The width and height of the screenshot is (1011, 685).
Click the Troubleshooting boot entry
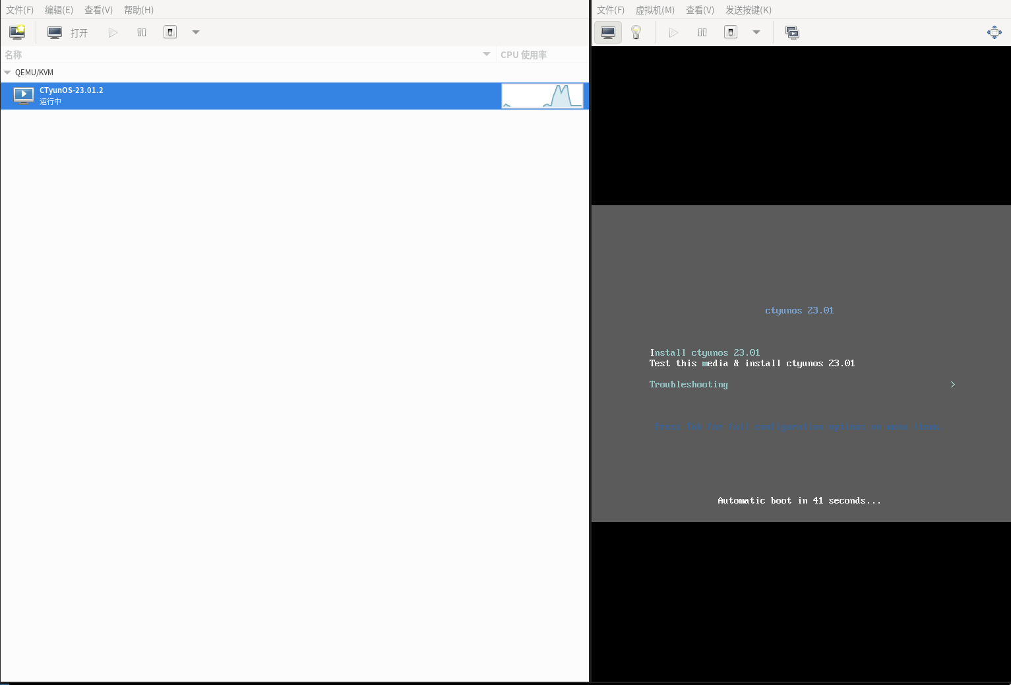pos(689,384)
